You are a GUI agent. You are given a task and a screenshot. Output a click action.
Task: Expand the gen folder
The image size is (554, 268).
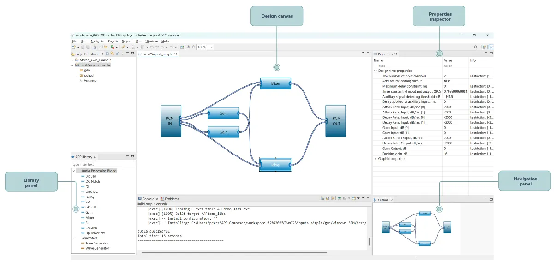(77, 70)
